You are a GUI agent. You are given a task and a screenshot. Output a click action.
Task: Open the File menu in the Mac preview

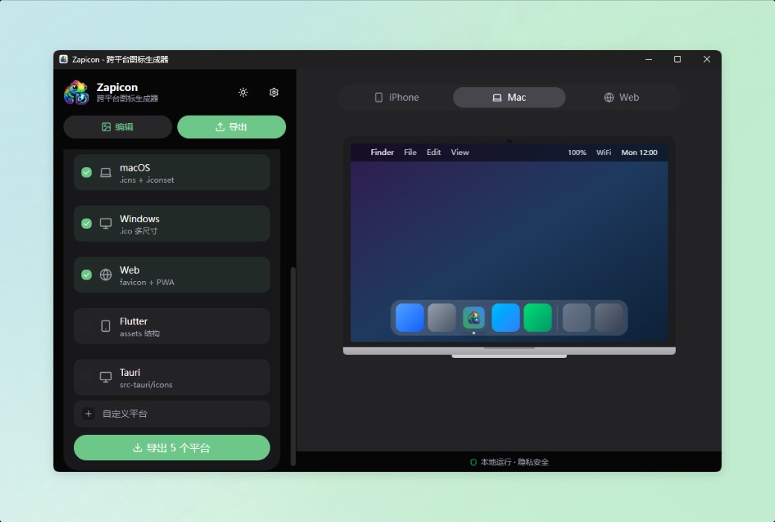click(x=410, y=152)
